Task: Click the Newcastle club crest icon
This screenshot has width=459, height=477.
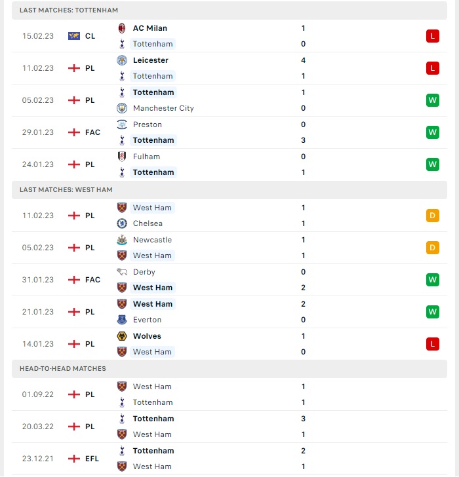Action: point(122,240)
